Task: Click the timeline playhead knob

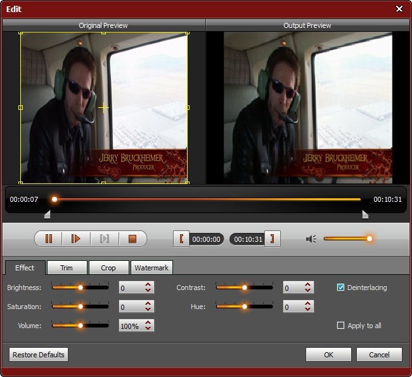Action: point(55,199)
